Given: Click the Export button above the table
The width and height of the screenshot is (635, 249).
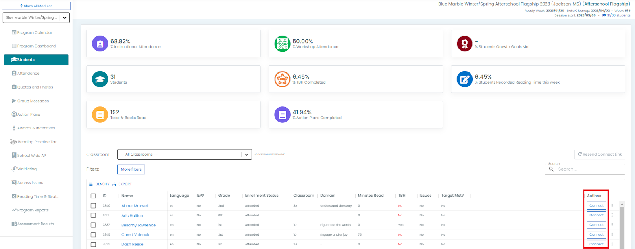Looking at the screenshot, I should click(122, 184).
